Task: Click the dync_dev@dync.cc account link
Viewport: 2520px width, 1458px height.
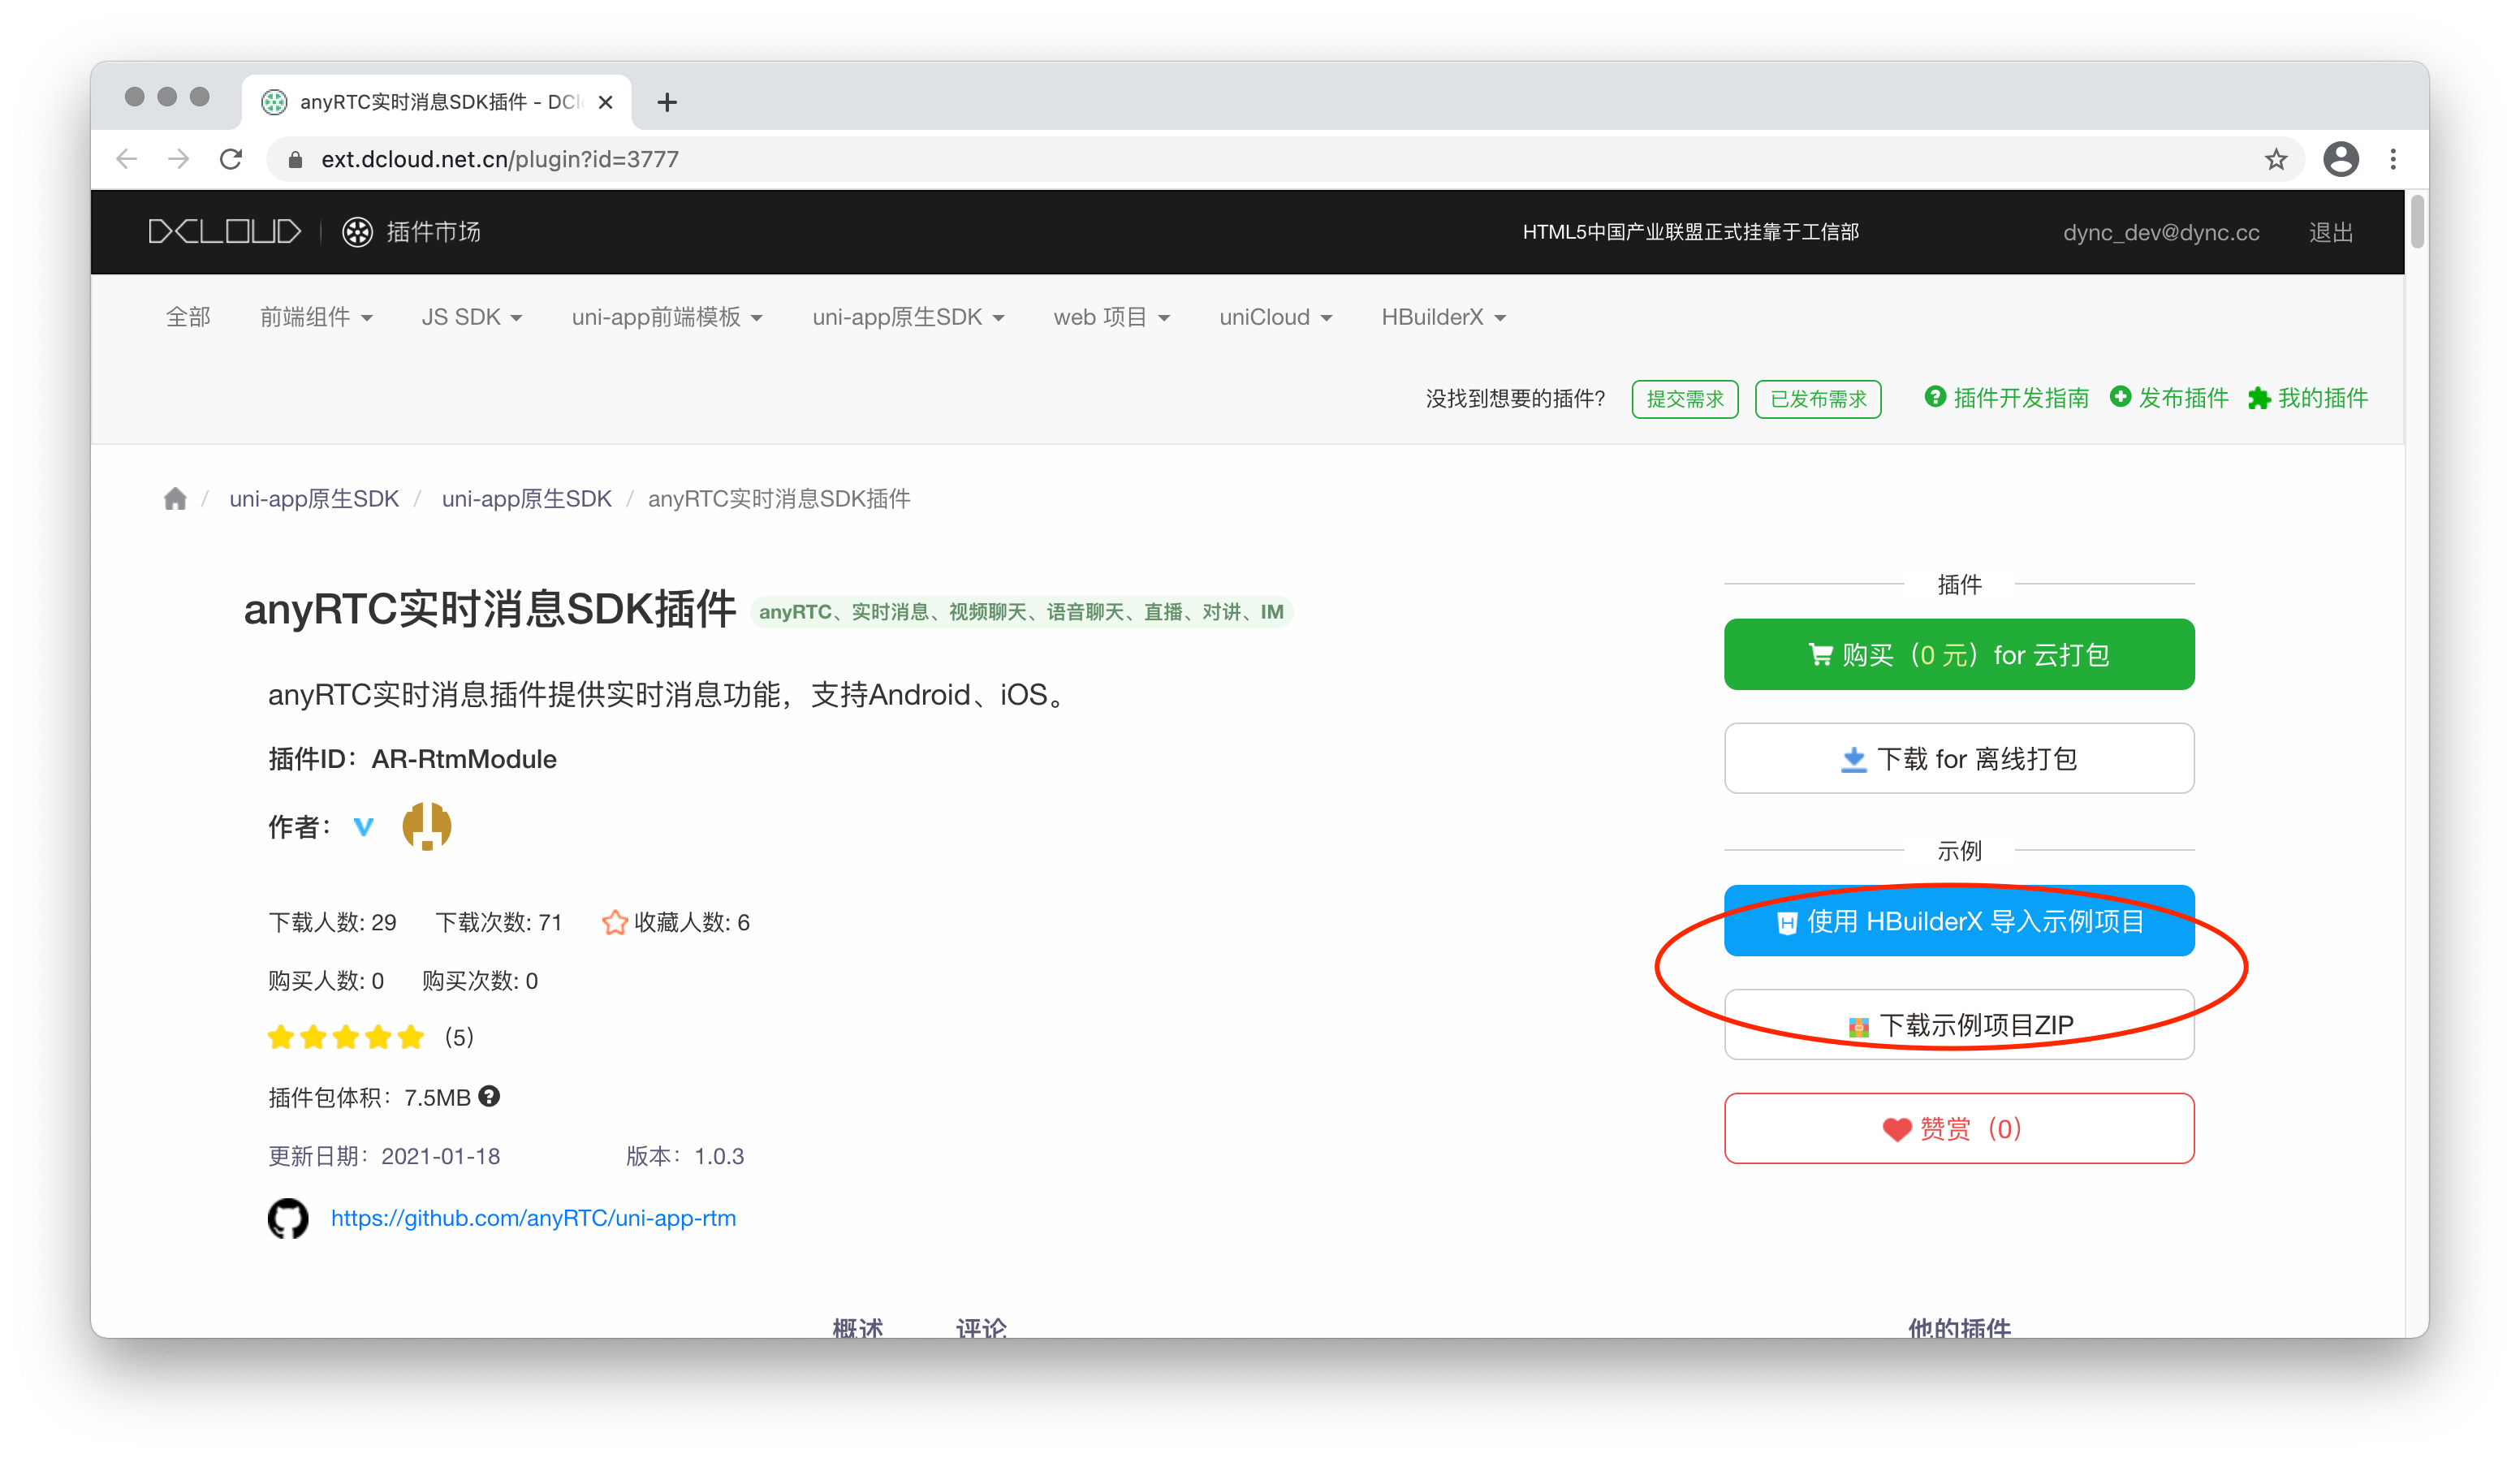Action: [2161, 232]
